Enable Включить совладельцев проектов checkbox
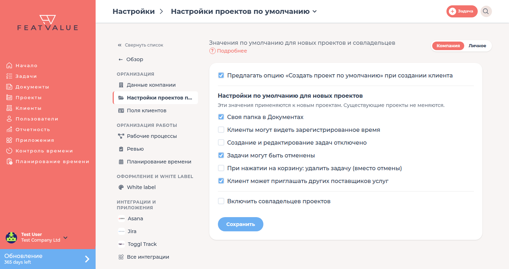509x269 pixels. [x=221, y=201]
